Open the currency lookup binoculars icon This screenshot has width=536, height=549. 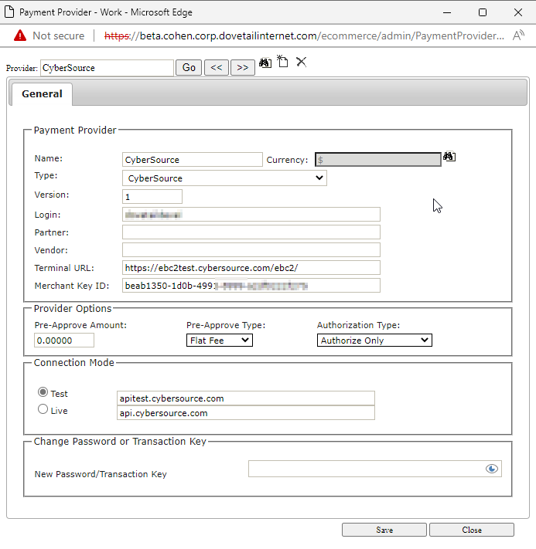(449, 156)
